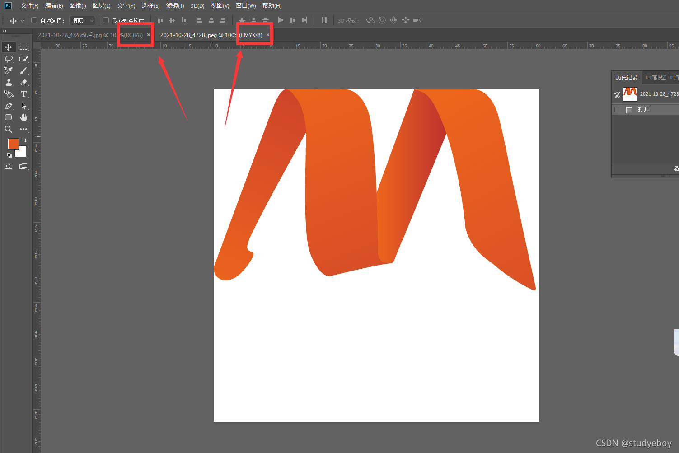Click the align left edges icon
This screenshot has width=679, height=453.
[199, 20]
